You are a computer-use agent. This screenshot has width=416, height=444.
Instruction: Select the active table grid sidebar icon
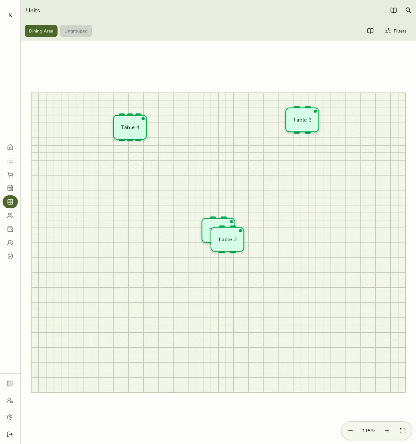10,202
